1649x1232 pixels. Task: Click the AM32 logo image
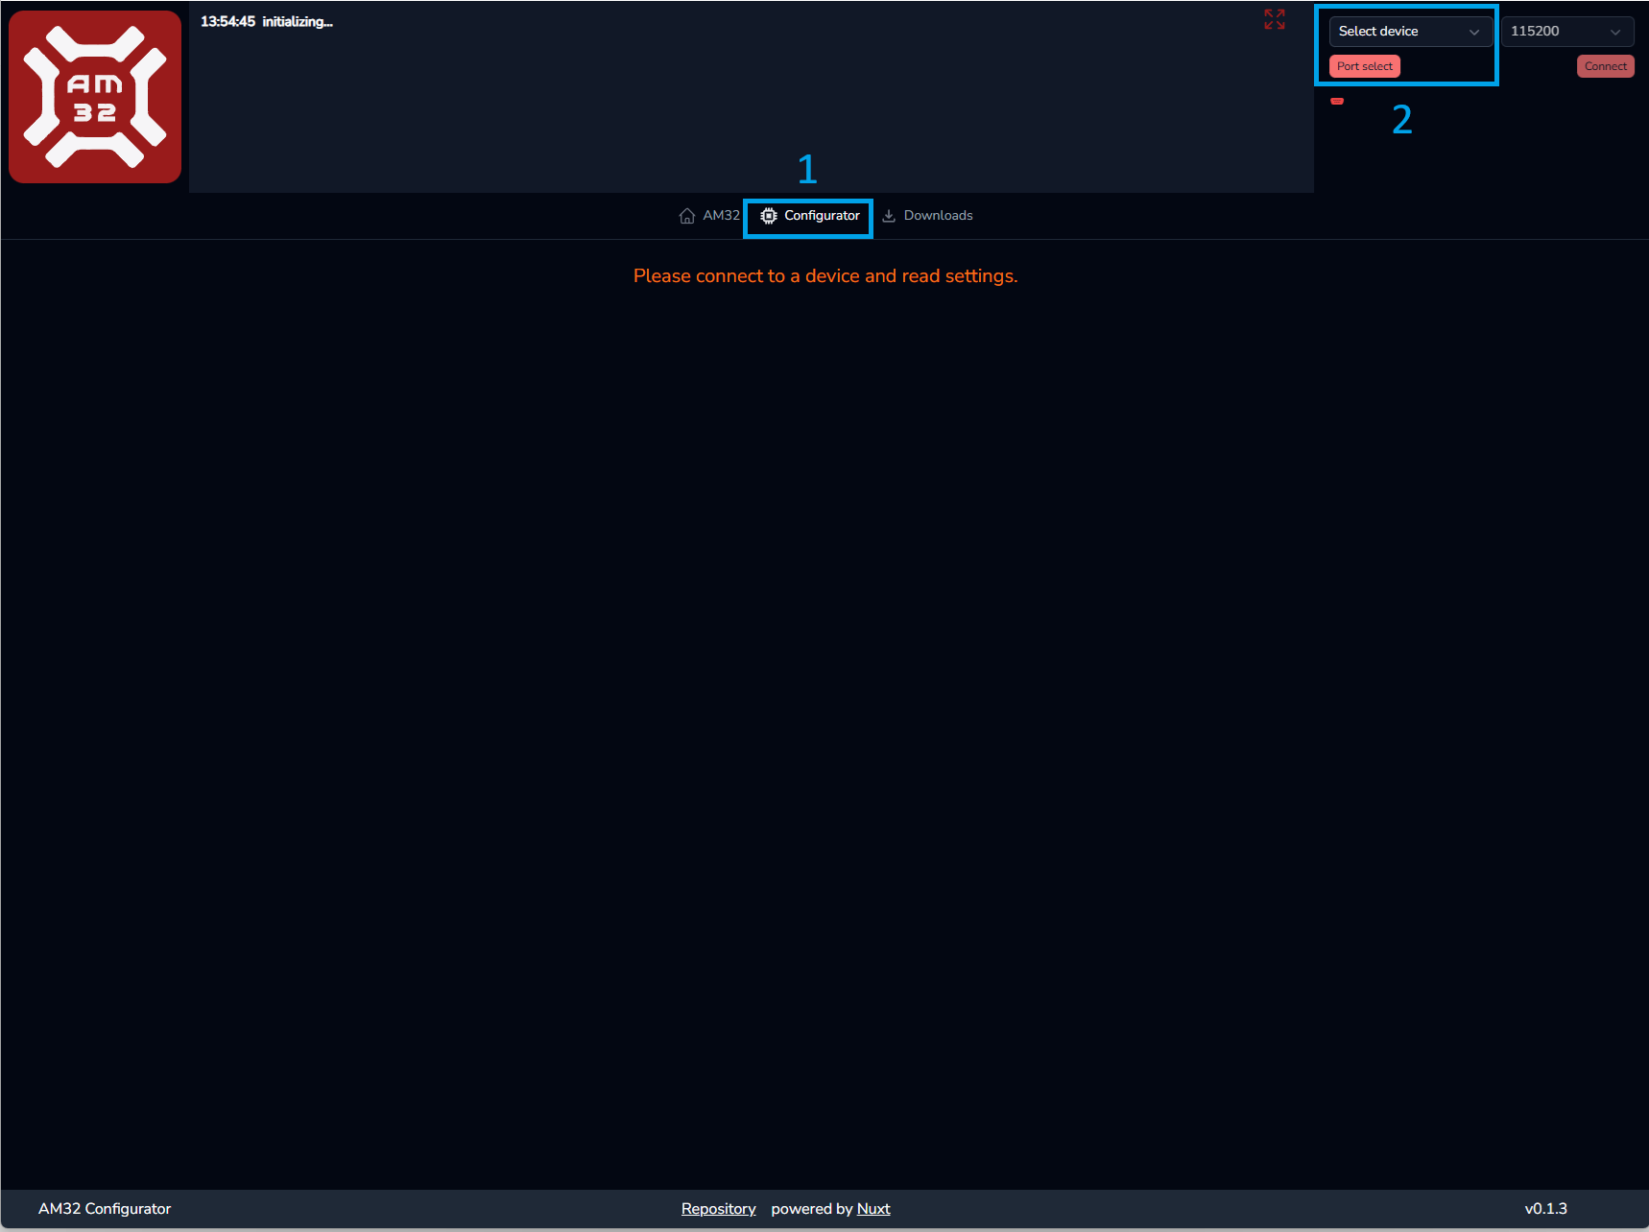pyautogui.click(x=95, y=97)
